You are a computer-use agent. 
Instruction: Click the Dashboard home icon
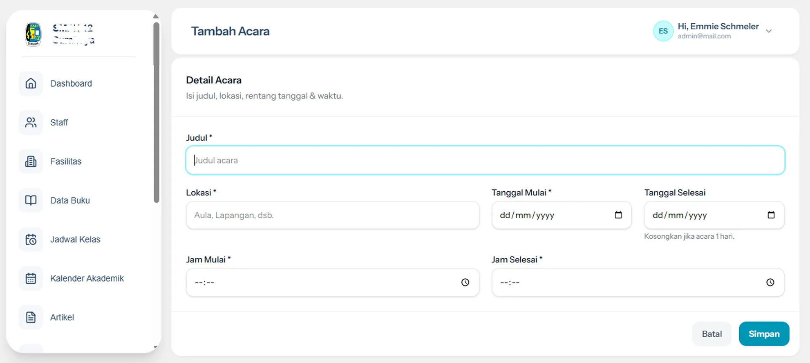[x=31, y=83]
